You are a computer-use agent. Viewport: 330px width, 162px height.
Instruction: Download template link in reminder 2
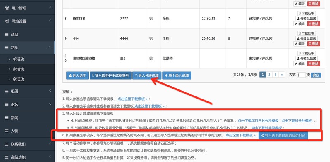(x=149, y=106)
